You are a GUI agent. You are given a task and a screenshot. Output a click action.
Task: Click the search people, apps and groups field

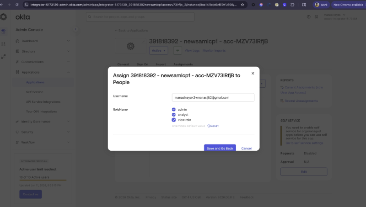[x=140, y=17]
